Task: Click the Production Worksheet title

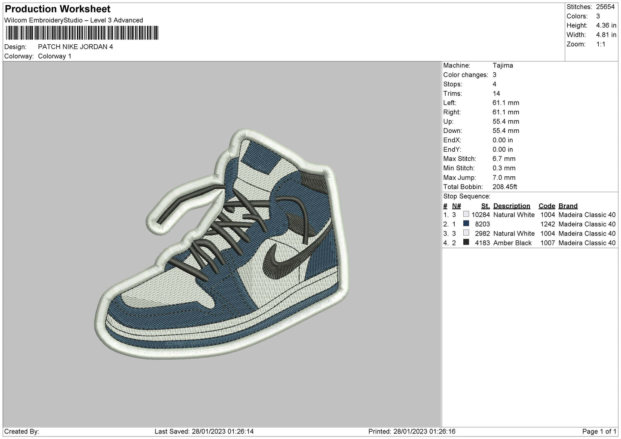Action: 58,9
